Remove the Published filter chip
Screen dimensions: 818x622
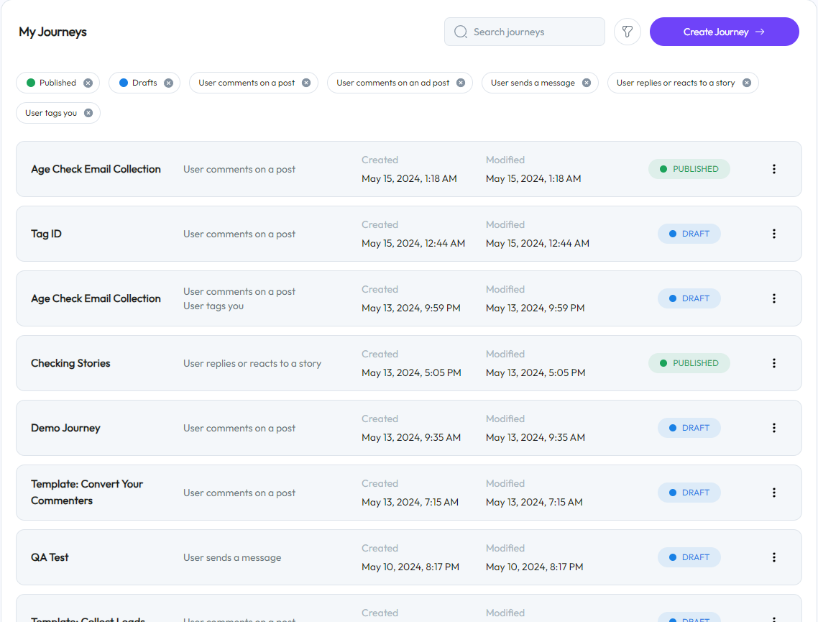point(88,83)
